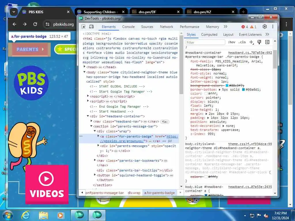Image resolution: width=295 pixels, height=221 pixels.
Task: Switch to Supporting Children browser tab
Action: (x=102, y=12)
